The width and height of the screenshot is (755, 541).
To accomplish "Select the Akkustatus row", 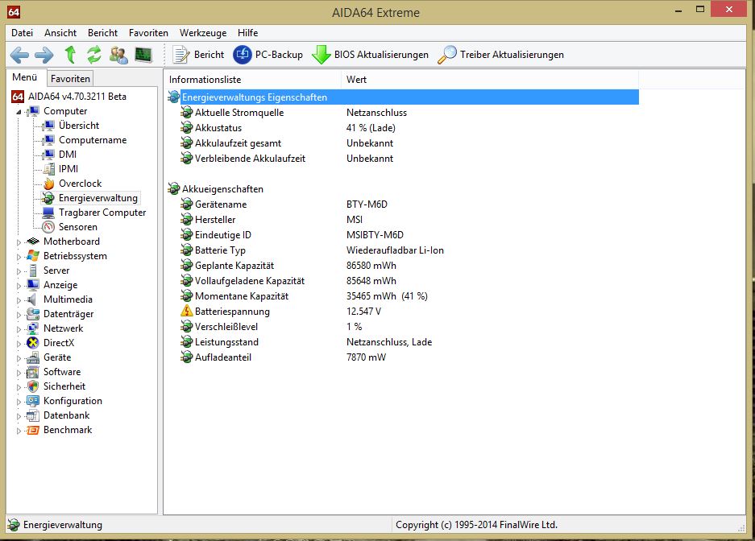I will click(403, 128).
